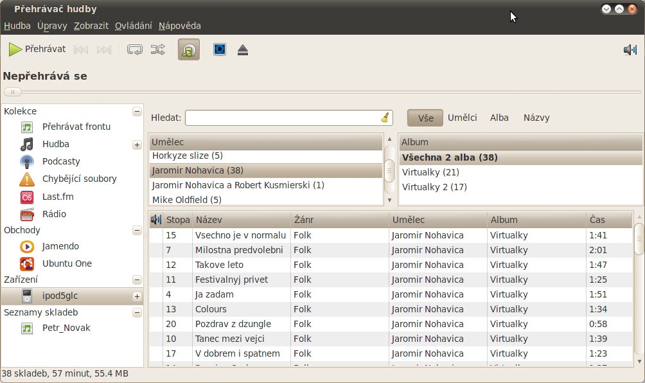645x383 pixels.
Task: Skip to previous track in toolbar
Action: [x=81, y=49]
